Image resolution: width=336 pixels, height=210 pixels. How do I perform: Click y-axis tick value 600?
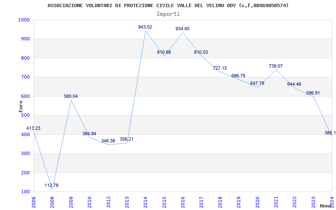click(25, 97)
